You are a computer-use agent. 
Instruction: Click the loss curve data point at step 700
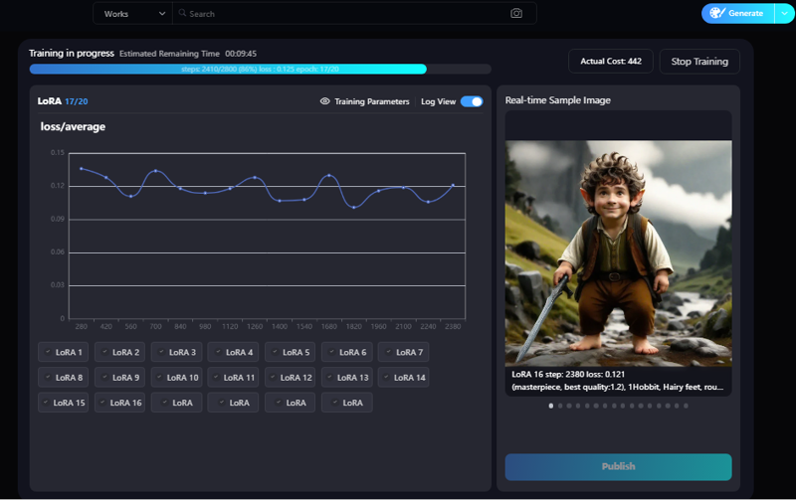tap(156, 171)
